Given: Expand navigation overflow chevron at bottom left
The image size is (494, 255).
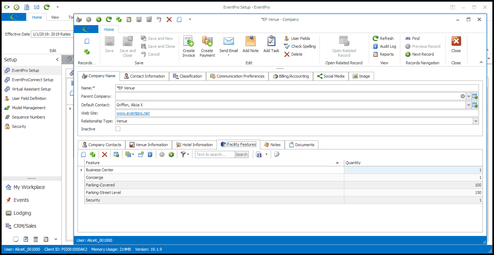Looking at the screenshot, I should click(x=56, y=239).
